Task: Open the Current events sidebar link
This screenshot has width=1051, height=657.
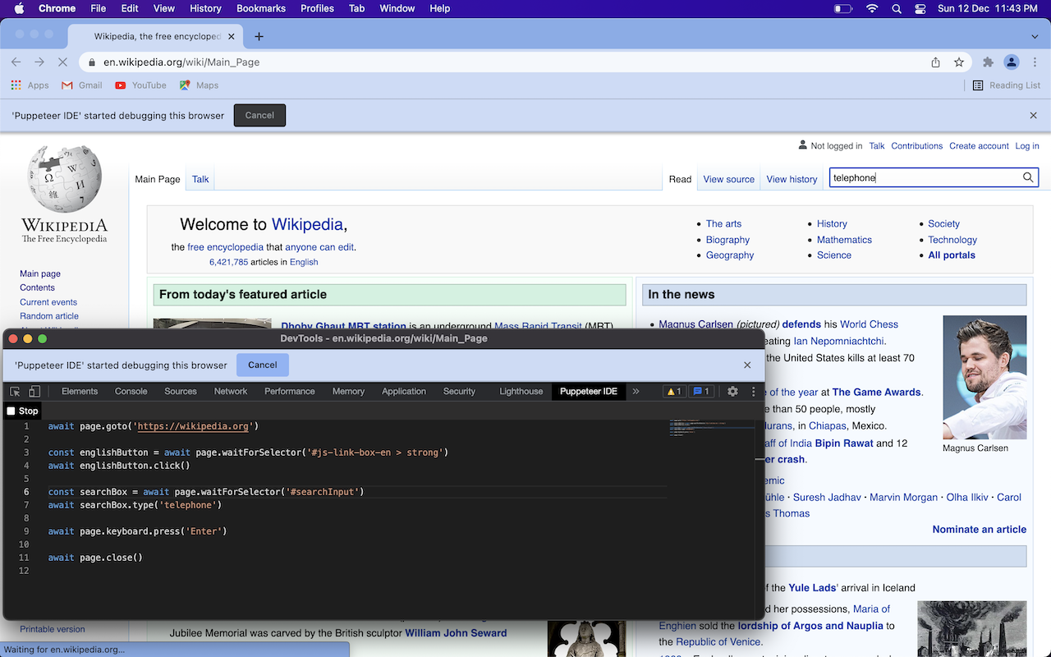Action: tap(48, 302)
